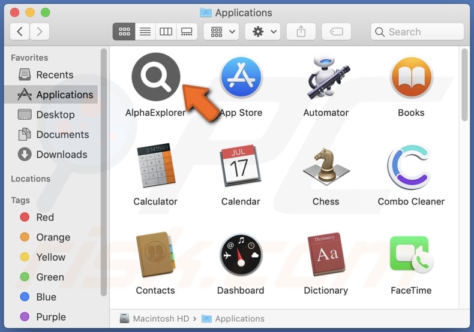Go back with the left chevron button

pyautogui.click(x=20, y=31)
